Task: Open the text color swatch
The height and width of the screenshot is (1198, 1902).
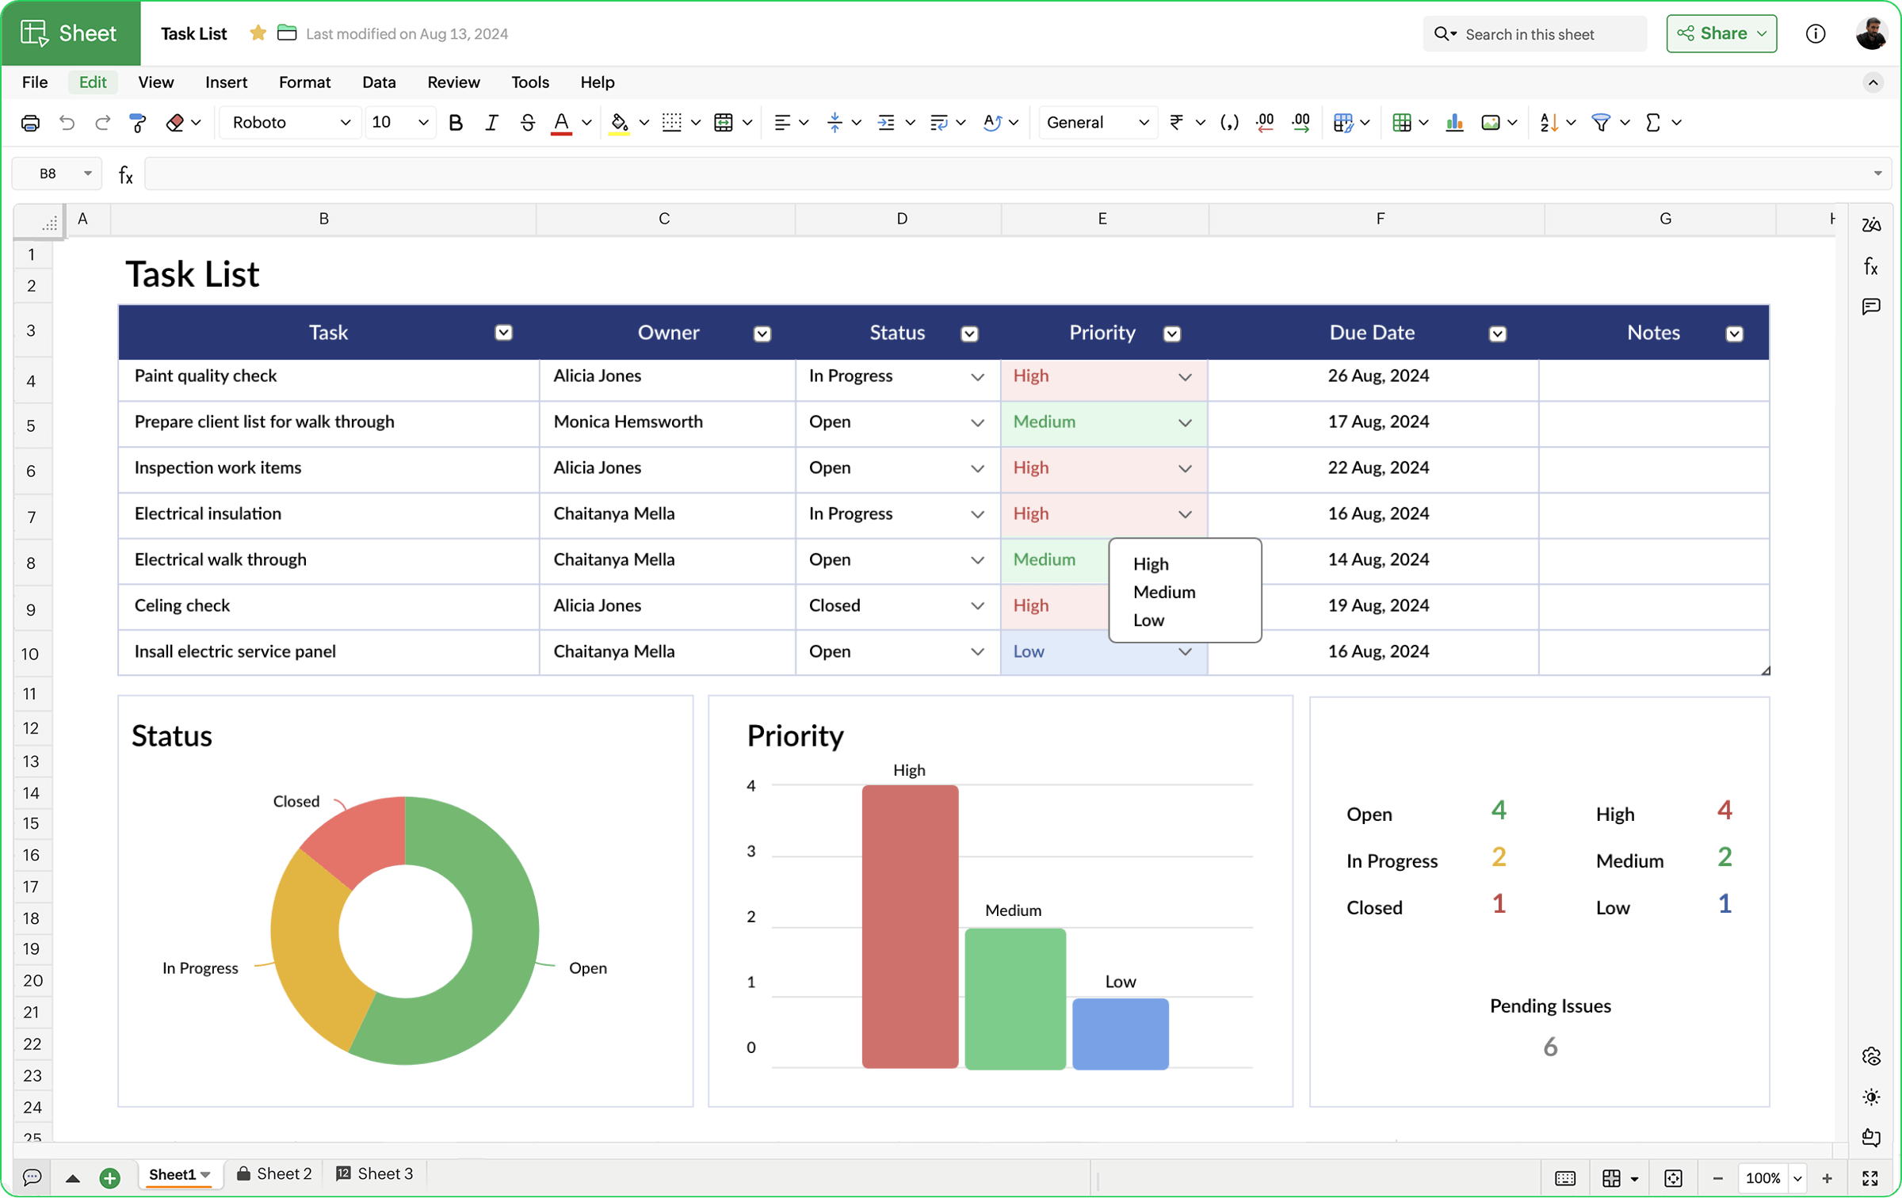Action: (x=563, y=122)
